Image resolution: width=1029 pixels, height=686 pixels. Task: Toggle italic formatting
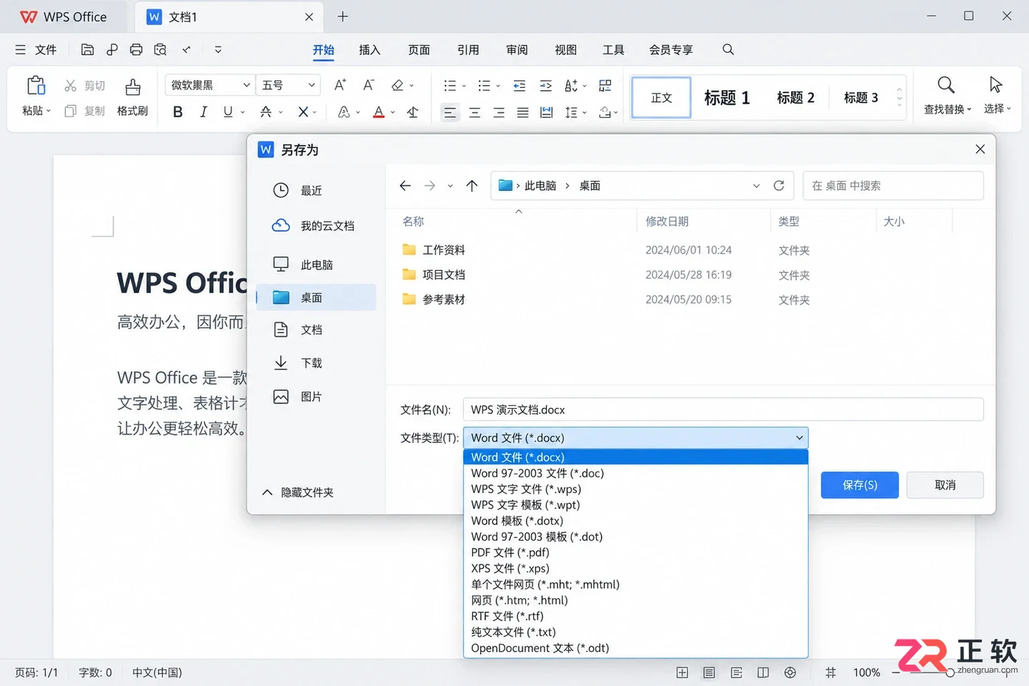(203, 111)
